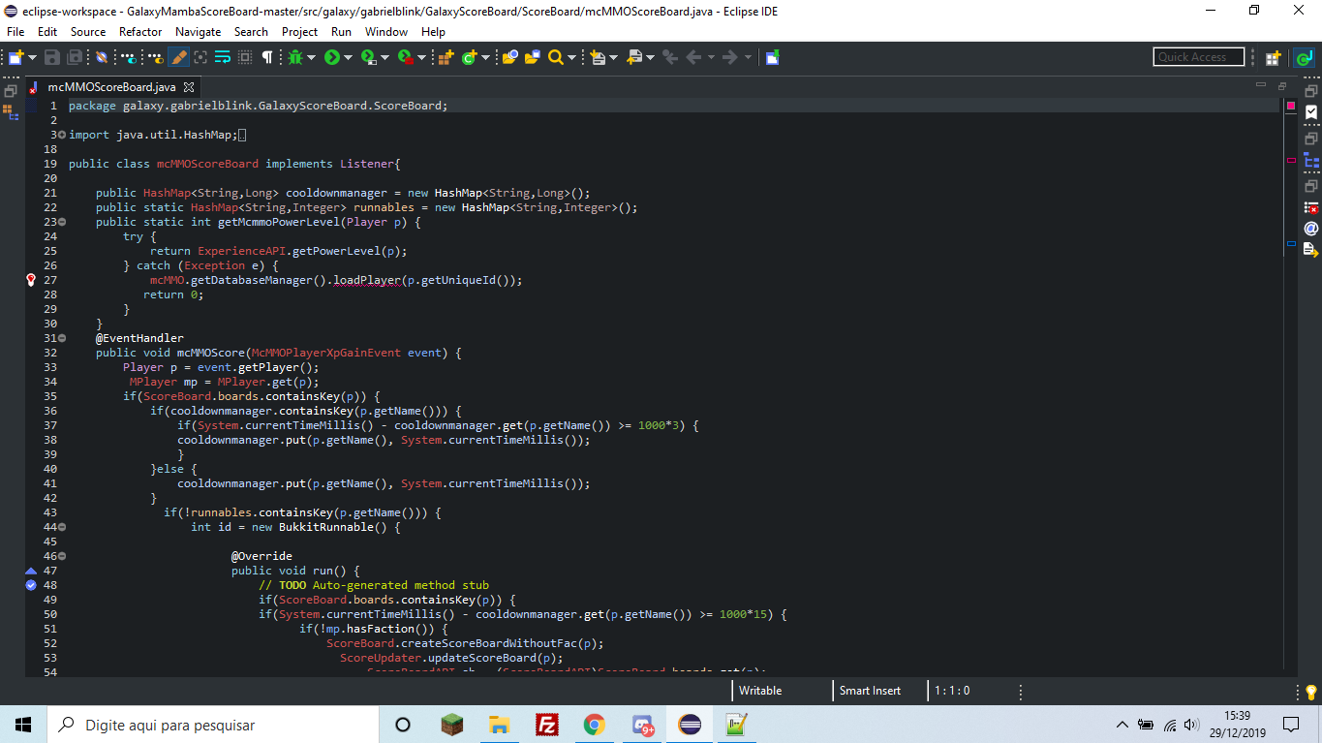1322x743 pixels.
Task: Open the Project menu
Action: coord(299,31)
